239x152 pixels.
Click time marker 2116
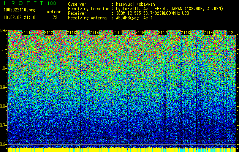tap(140, 33)
